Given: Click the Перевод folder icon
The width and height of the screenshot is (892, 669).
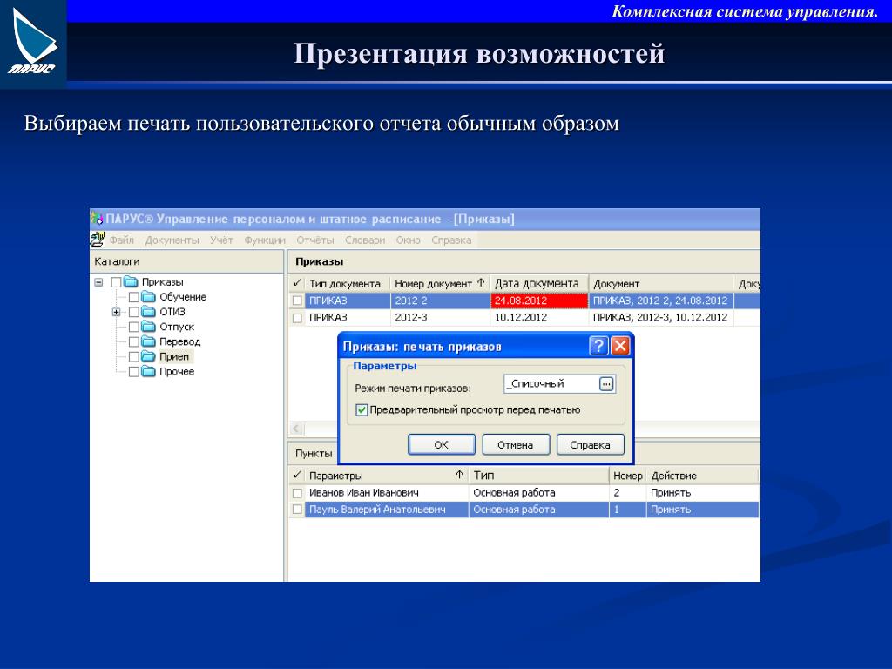Looking at the screenshot, I should (148, 341).
